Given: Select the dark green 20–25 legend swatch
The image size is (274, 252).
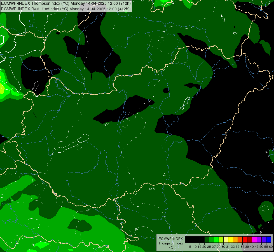Looking at the screenshot, I should click(x=207, y=239).
